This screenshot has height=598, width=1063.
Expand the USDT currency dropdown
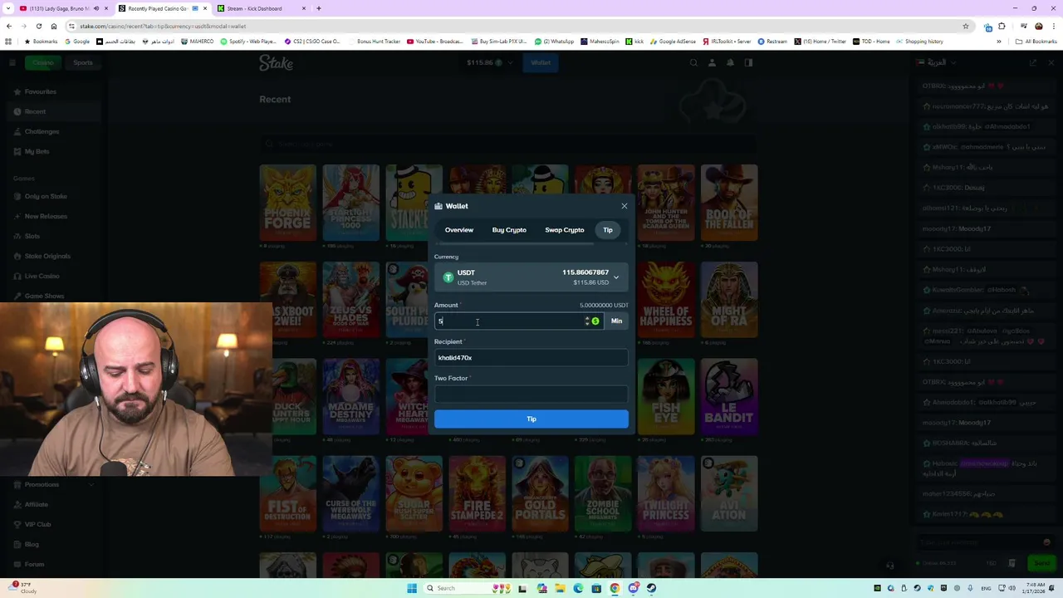[531, 277]
